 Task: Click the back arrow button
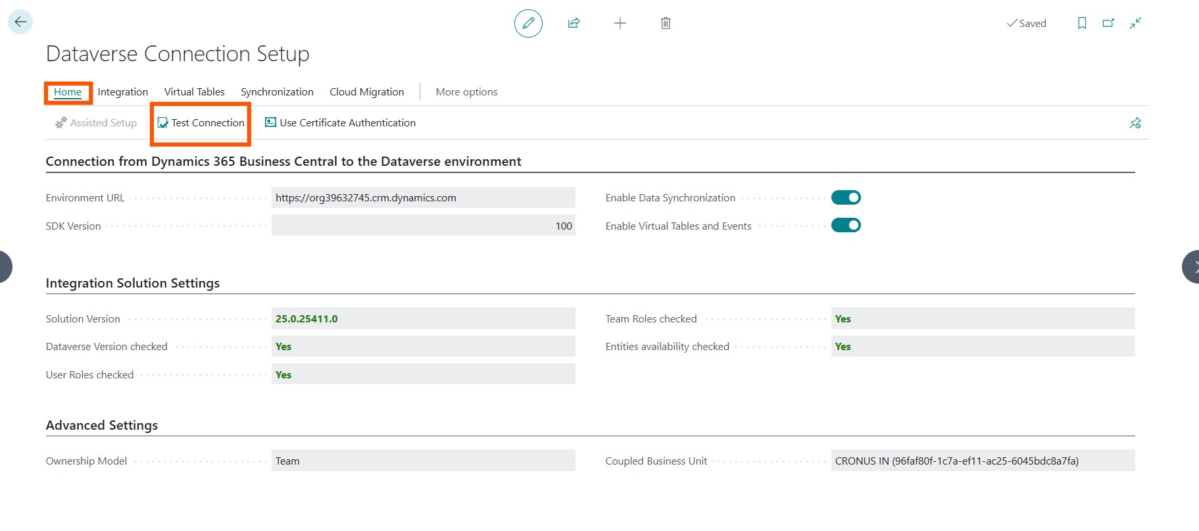coord(20,22)
